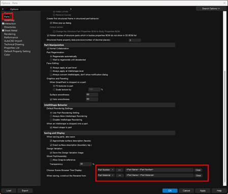This screenshot has width=228, height=194.
Task: Open AutoCAD Import settings
Action: click(x=13, y=41)
